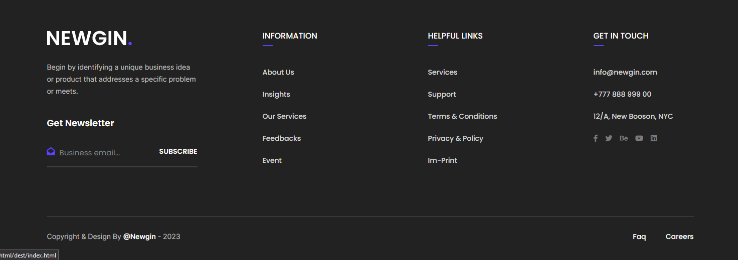Click the NEWGIN logo
Screen dimensions: 738x260
click(x=89, y=38)
